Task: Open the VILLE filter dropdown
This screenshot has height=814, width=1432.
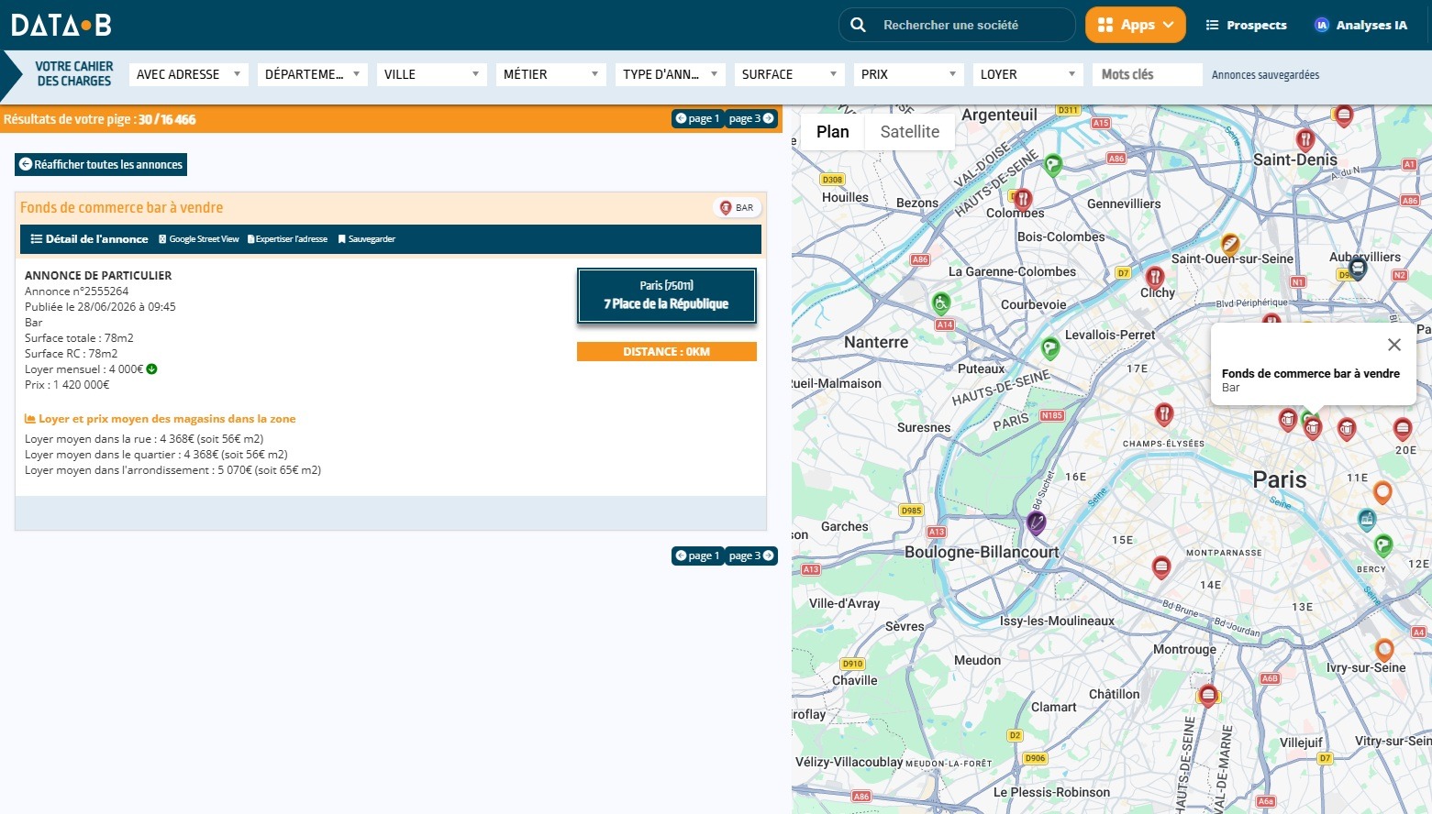Action: tap(432, 74)
